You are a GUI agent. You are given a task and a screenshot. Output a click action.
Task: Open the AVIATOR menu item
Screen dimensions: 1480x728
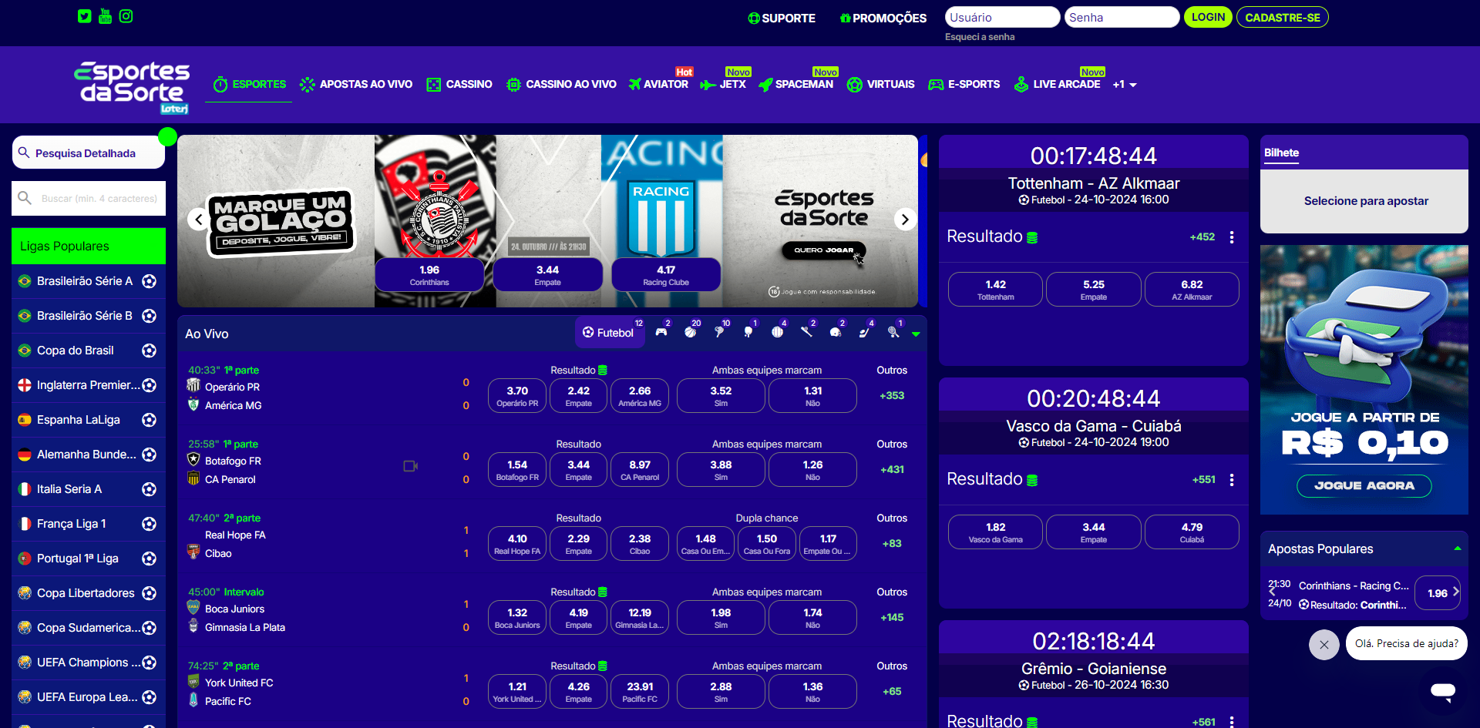click(x=658, y=84)
